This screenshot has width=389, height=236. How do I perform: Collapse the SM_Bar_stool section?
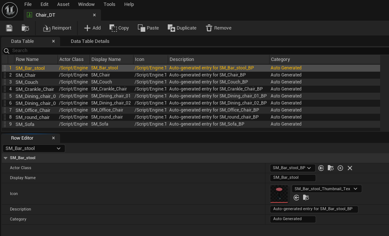(6, 158)
